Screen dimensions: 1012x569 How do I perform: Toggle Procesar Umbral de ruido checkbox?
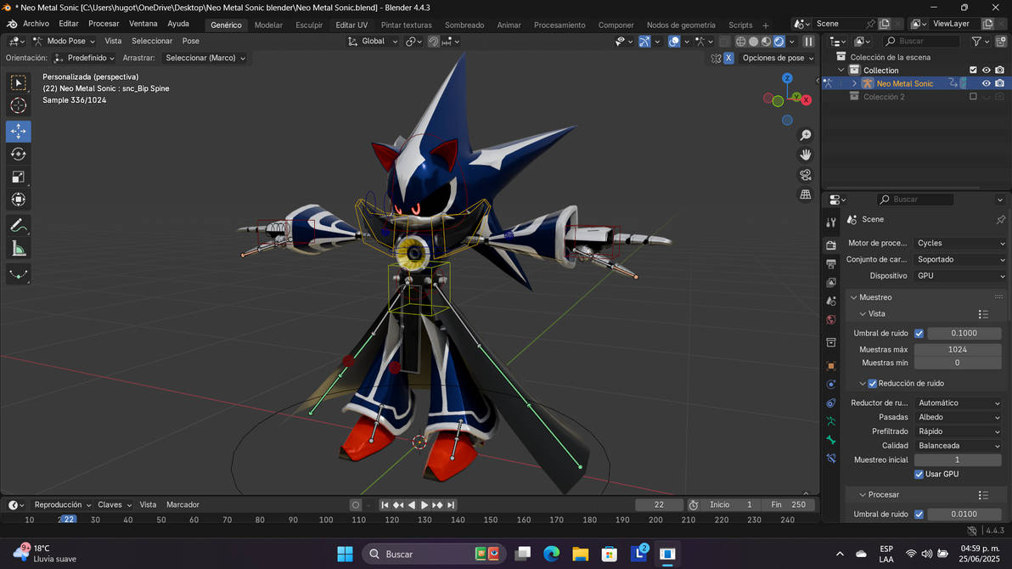coord(919,514)
